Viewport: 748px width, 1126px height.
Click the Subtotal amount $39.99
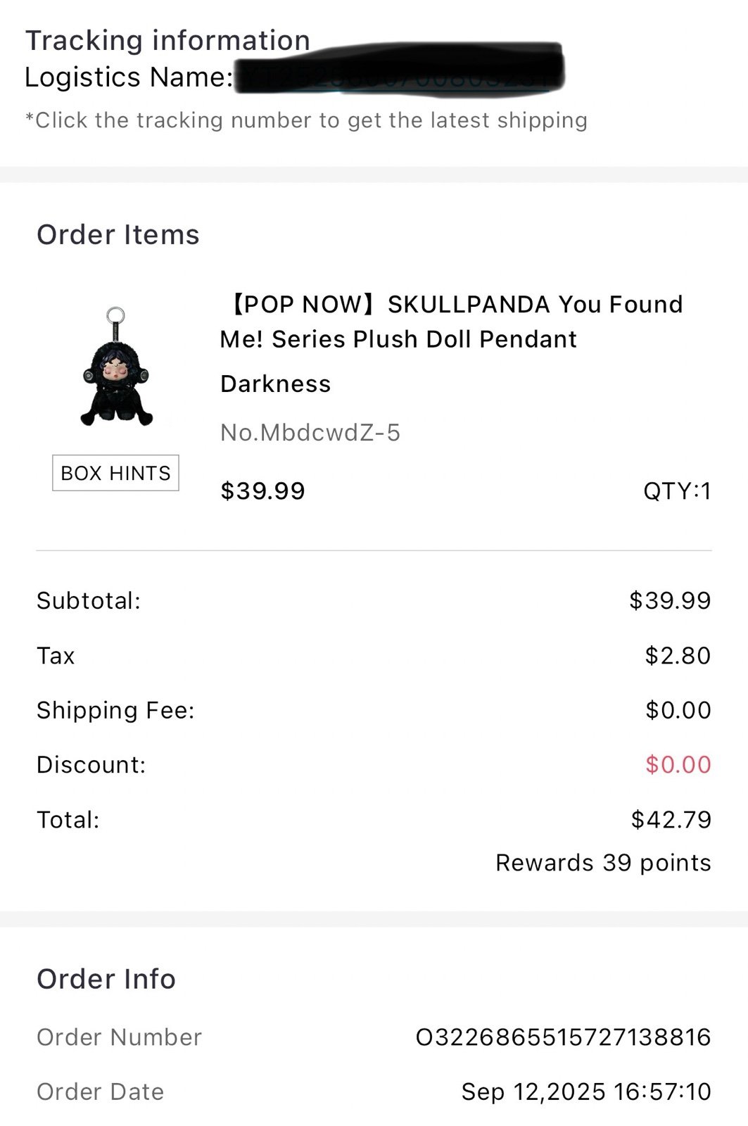670,600
